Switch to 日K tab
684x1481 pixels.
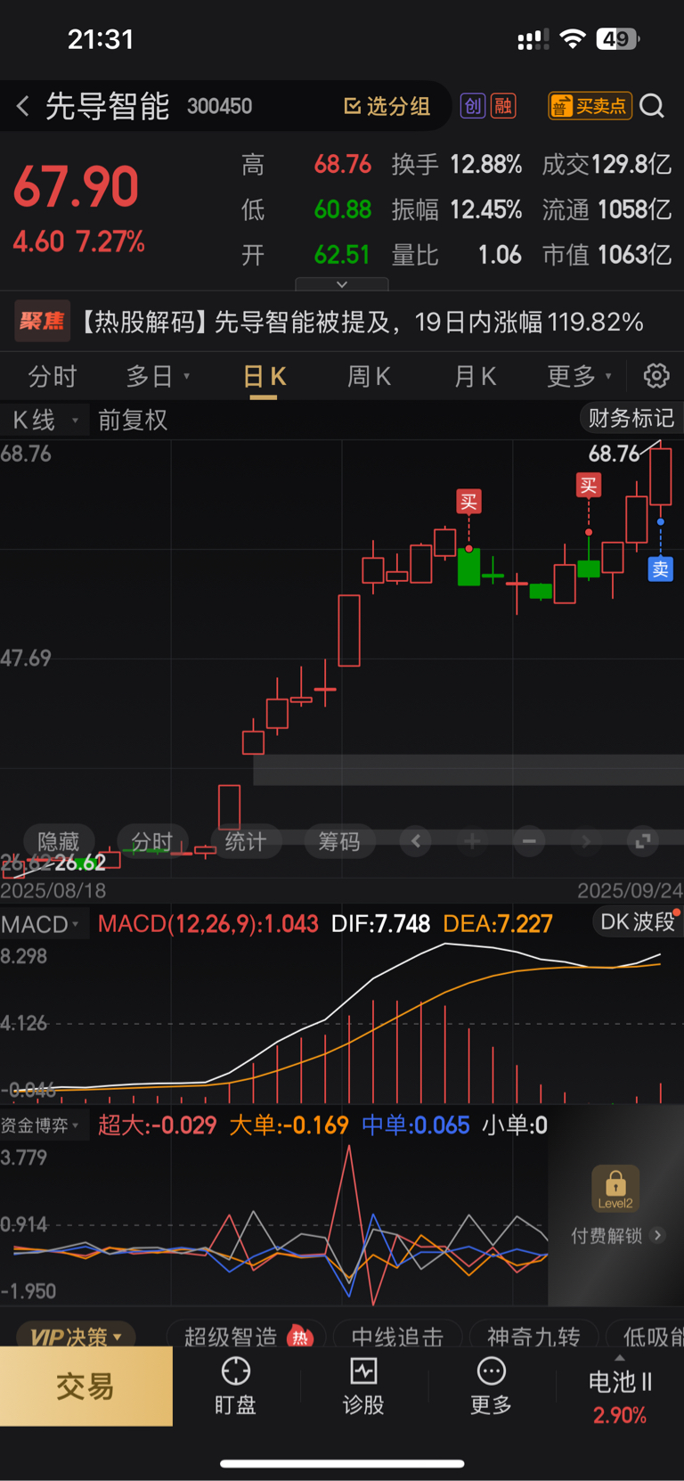tap(264, 376)
